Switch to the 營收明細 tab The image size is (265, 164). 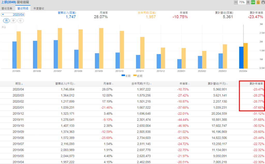(23, 8)
